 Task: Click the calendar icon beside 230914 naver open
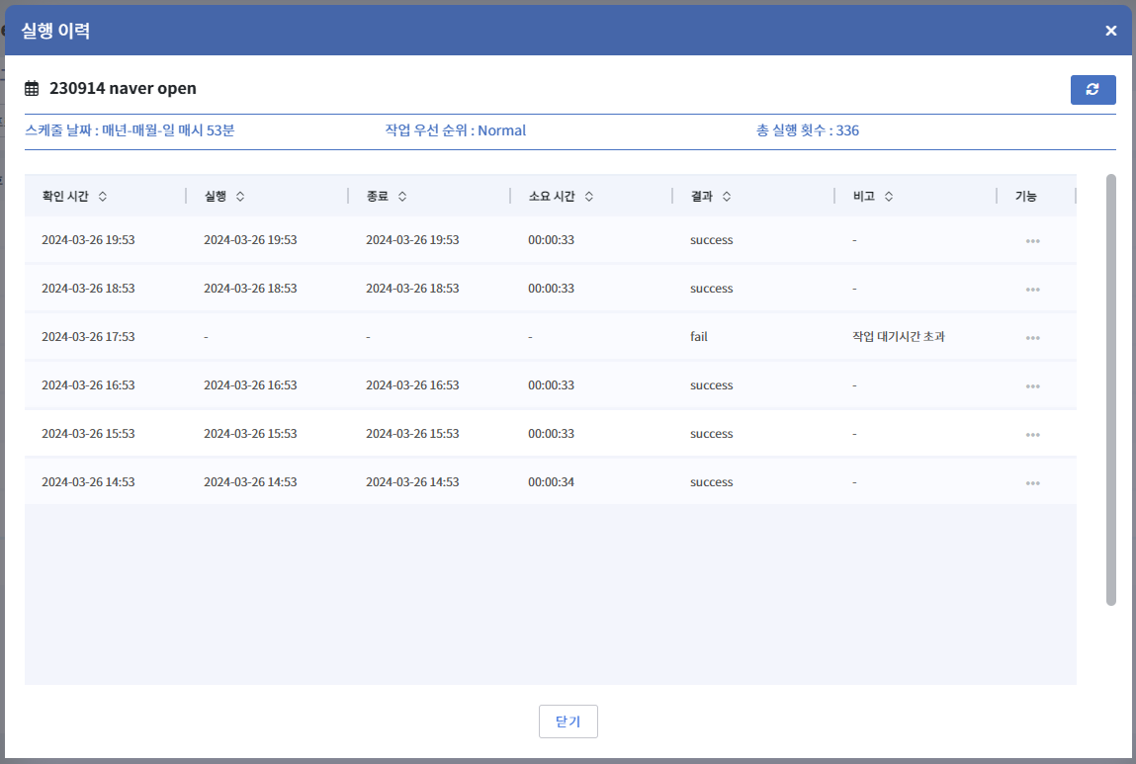coord(32,88)
